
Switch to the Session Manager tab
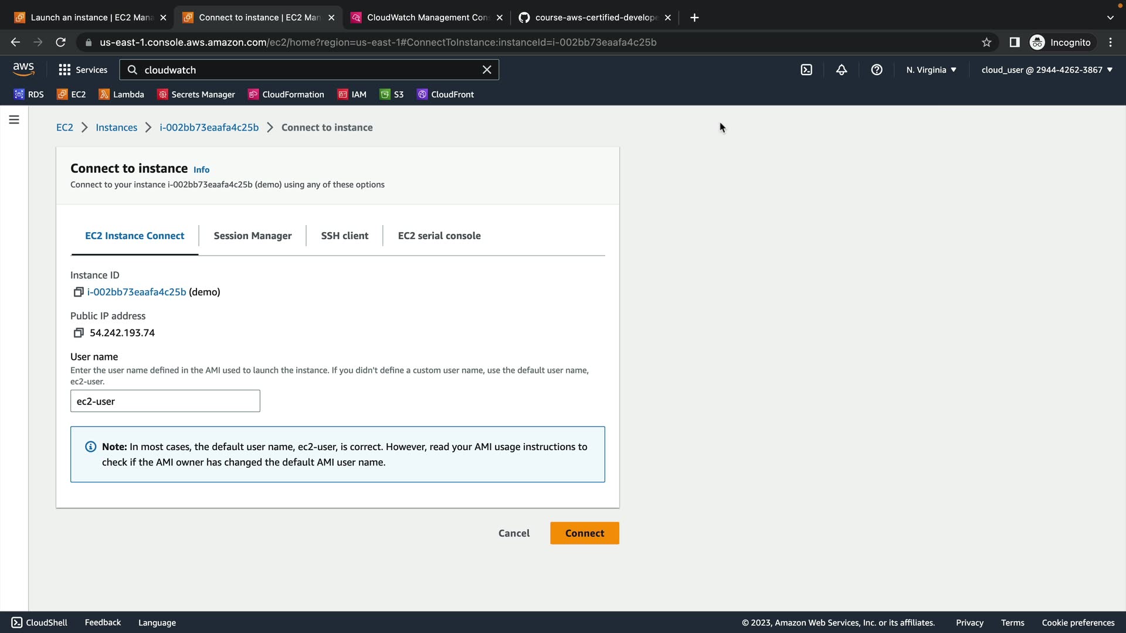tap(252, 236)
